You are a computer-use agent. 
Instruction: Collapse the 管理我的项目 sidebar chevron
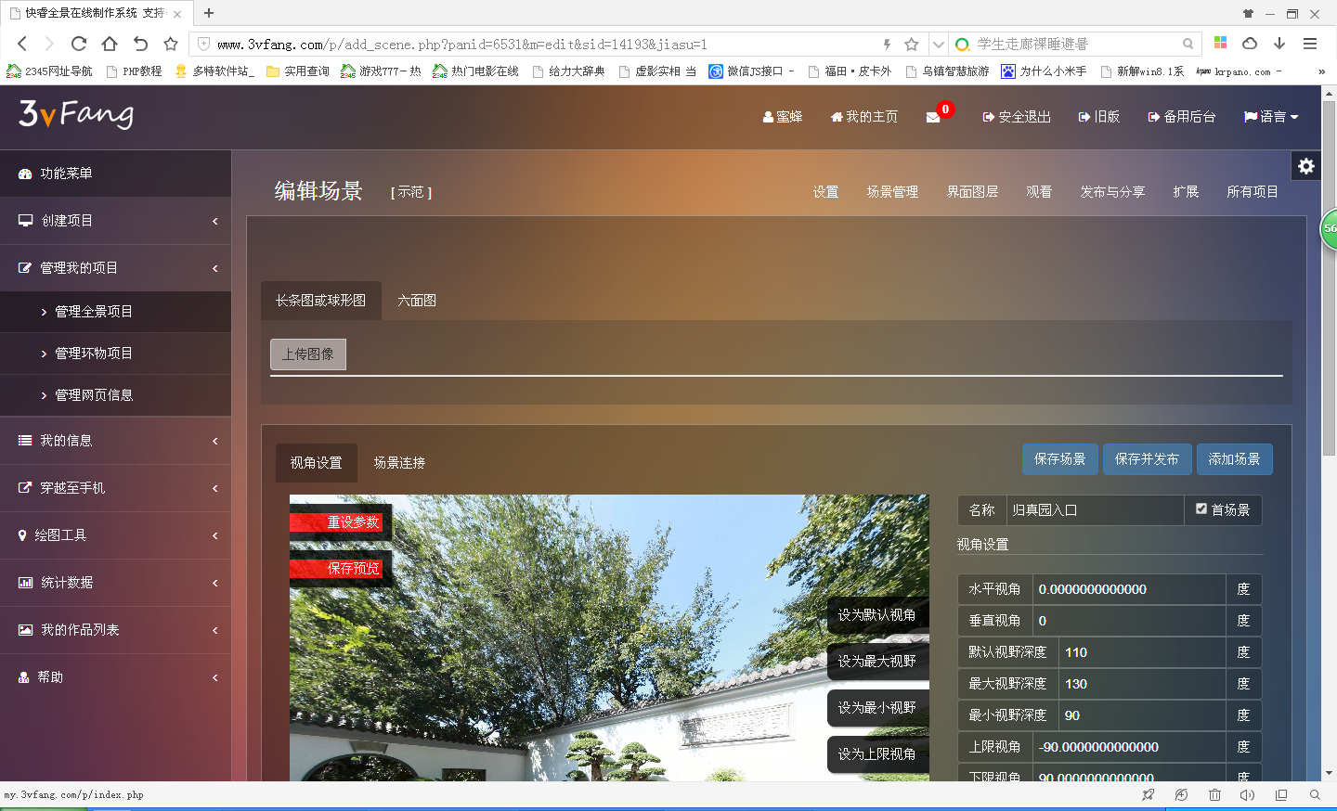pyautogui.click(x=215, y=268)
